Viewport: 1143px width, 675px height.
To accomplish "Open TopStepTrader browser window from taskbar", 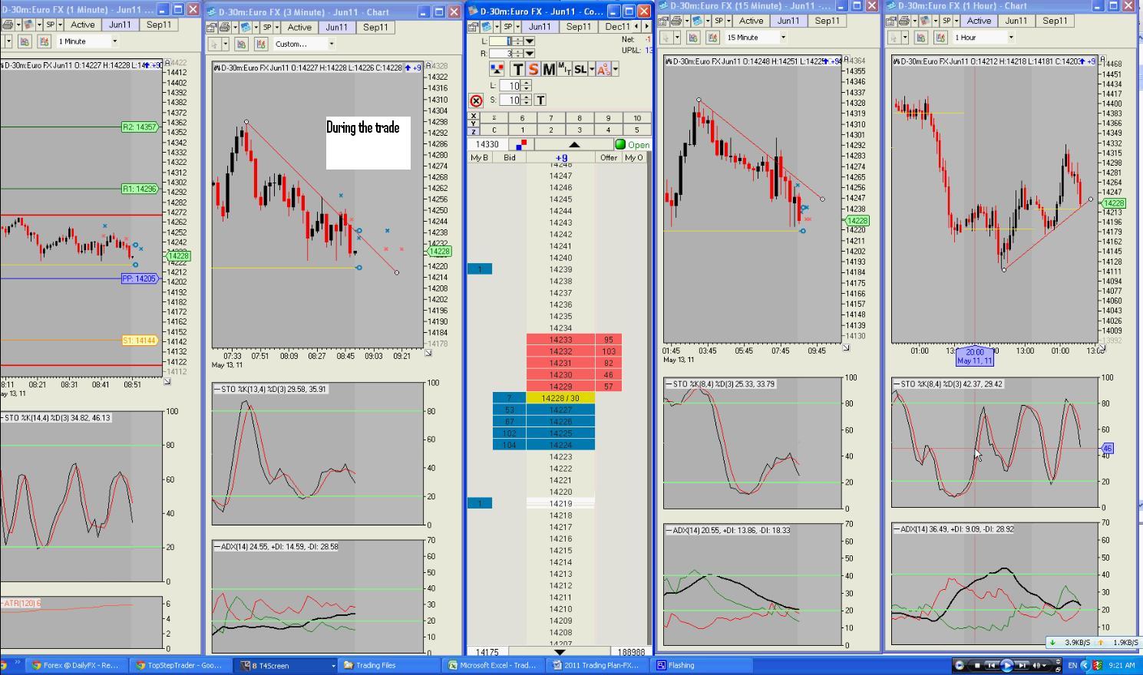I will (180, 665).
